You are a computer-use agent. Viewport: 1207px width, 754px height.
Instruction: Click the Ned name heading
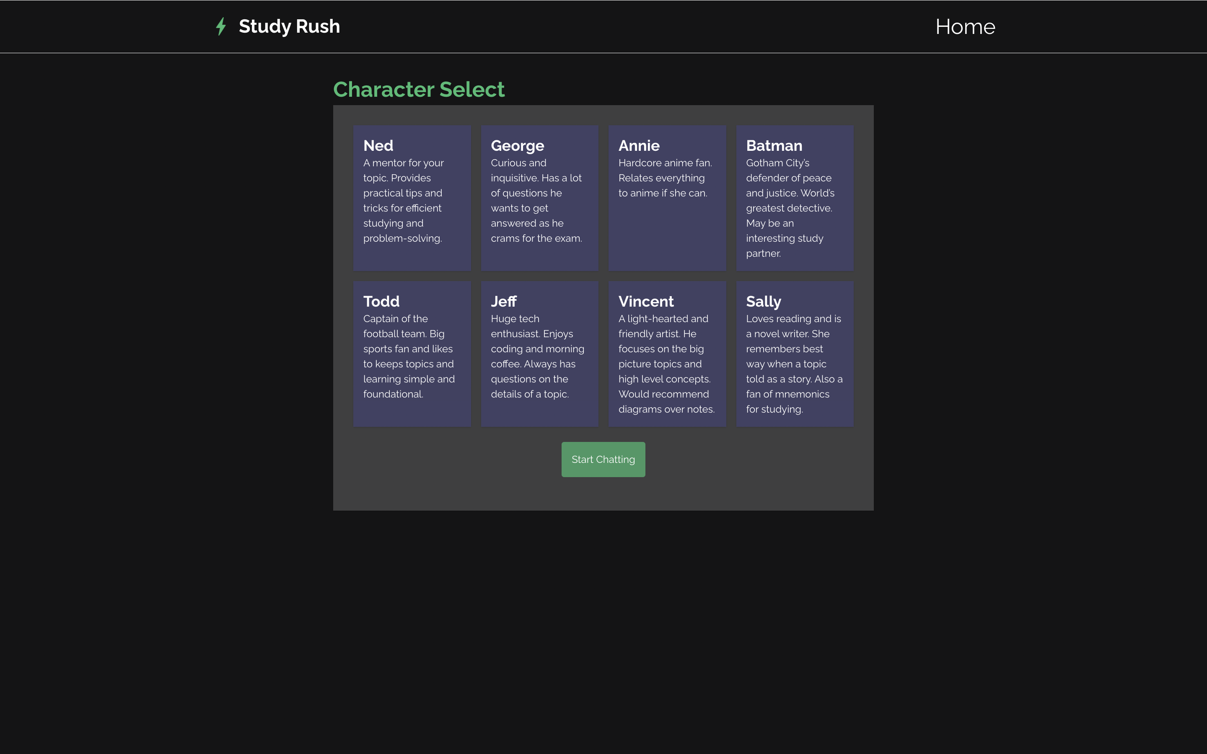tap(378, 146)
